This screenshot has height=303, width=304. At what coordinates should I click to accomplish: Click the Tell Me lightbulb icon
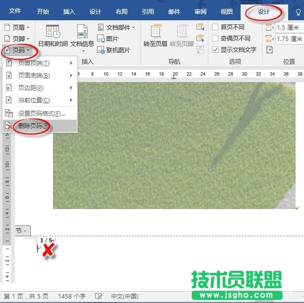297,11
